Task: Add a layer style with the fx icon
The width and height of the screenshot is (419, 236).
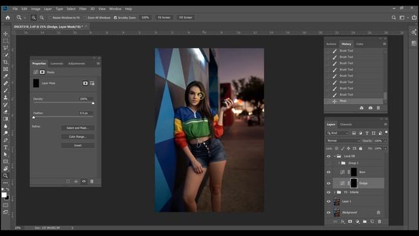Action: [x=343, y=222]
